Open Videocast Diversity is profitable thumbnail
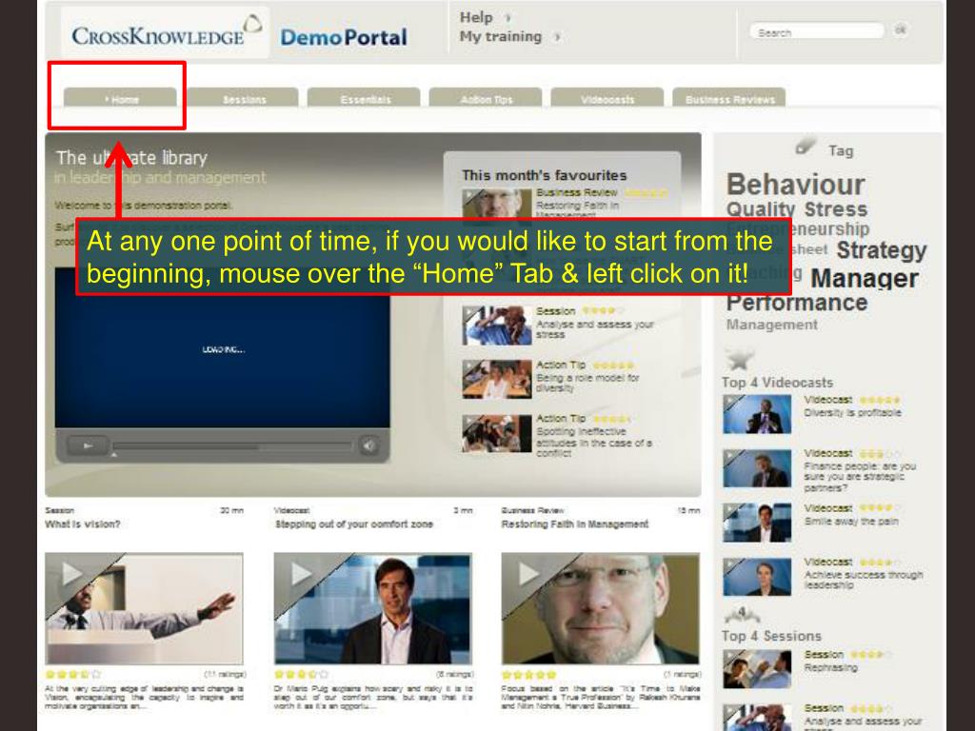This screenshot has height=731, width=975. click(x=757, y=414)
